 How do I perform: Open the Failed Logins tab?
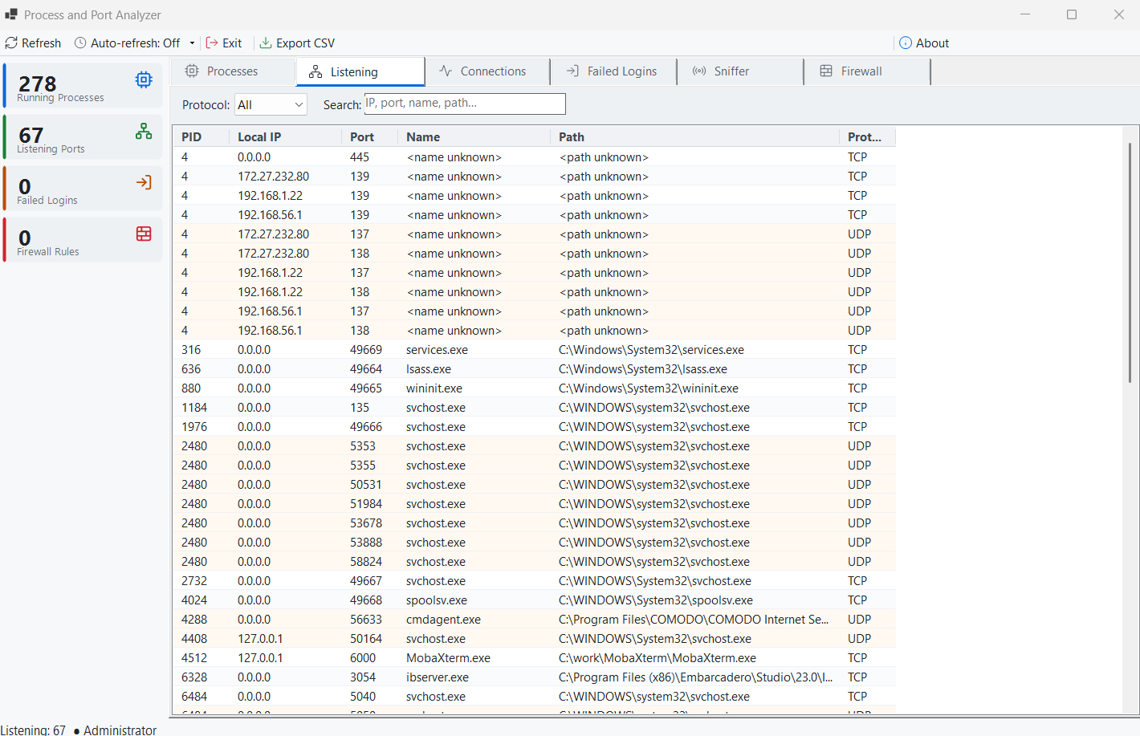point(614,71)
